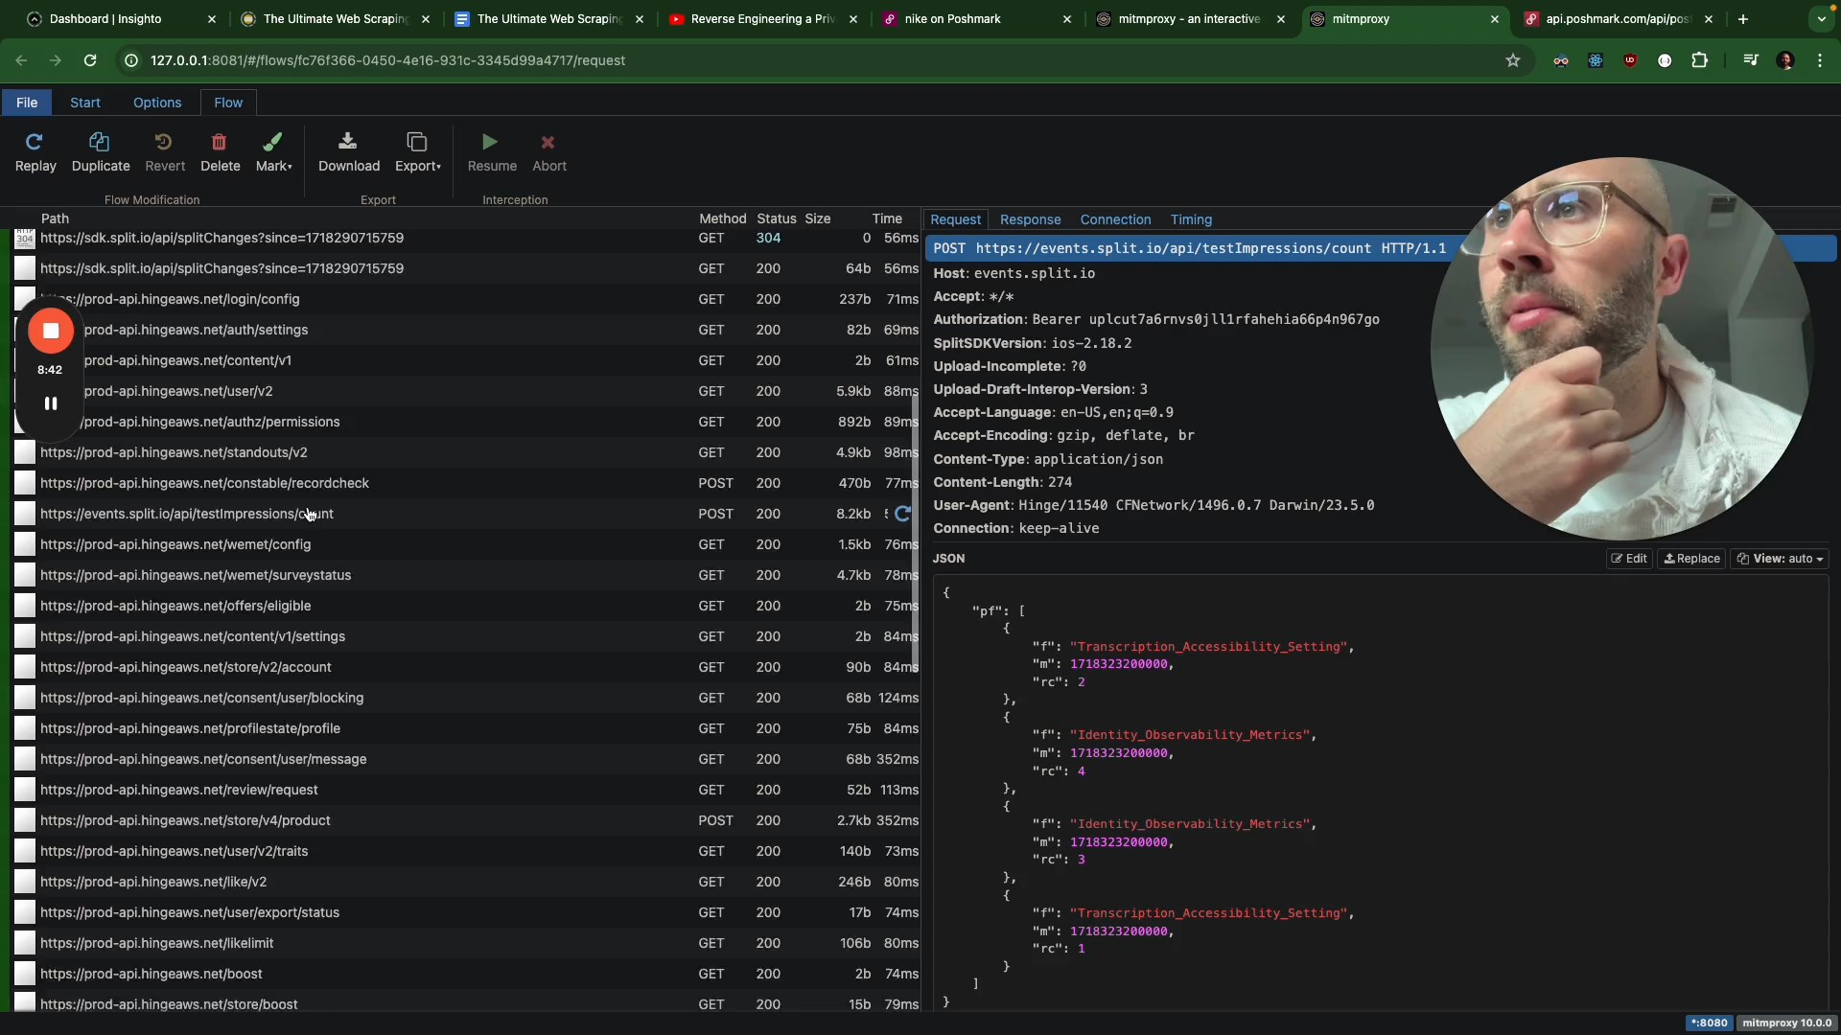This screenshot has width=1841, height=1035.
Task: Select the constable/recordcheck POST flow
Action: (204, 483)
